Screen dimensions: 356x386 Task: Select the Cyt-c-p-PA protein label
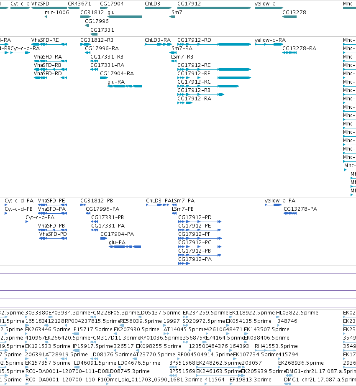40,217
